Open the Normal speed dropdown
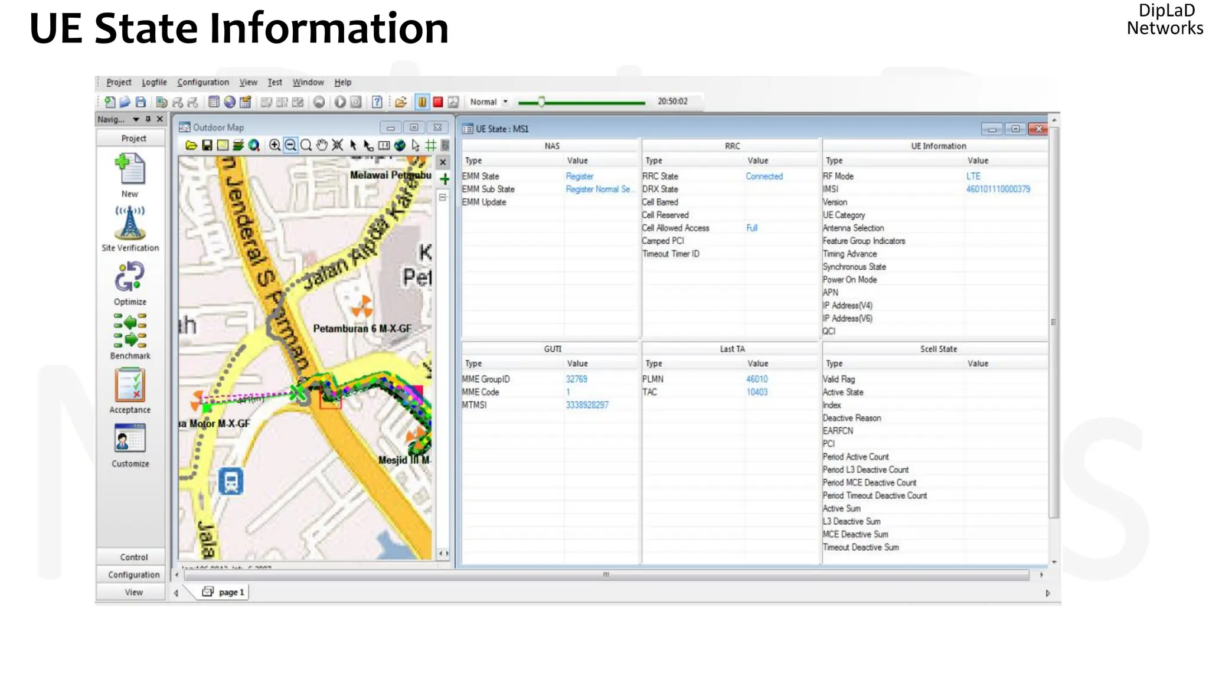The height and width of the screenshot is (680, 1209). click(x=505, y=102)
